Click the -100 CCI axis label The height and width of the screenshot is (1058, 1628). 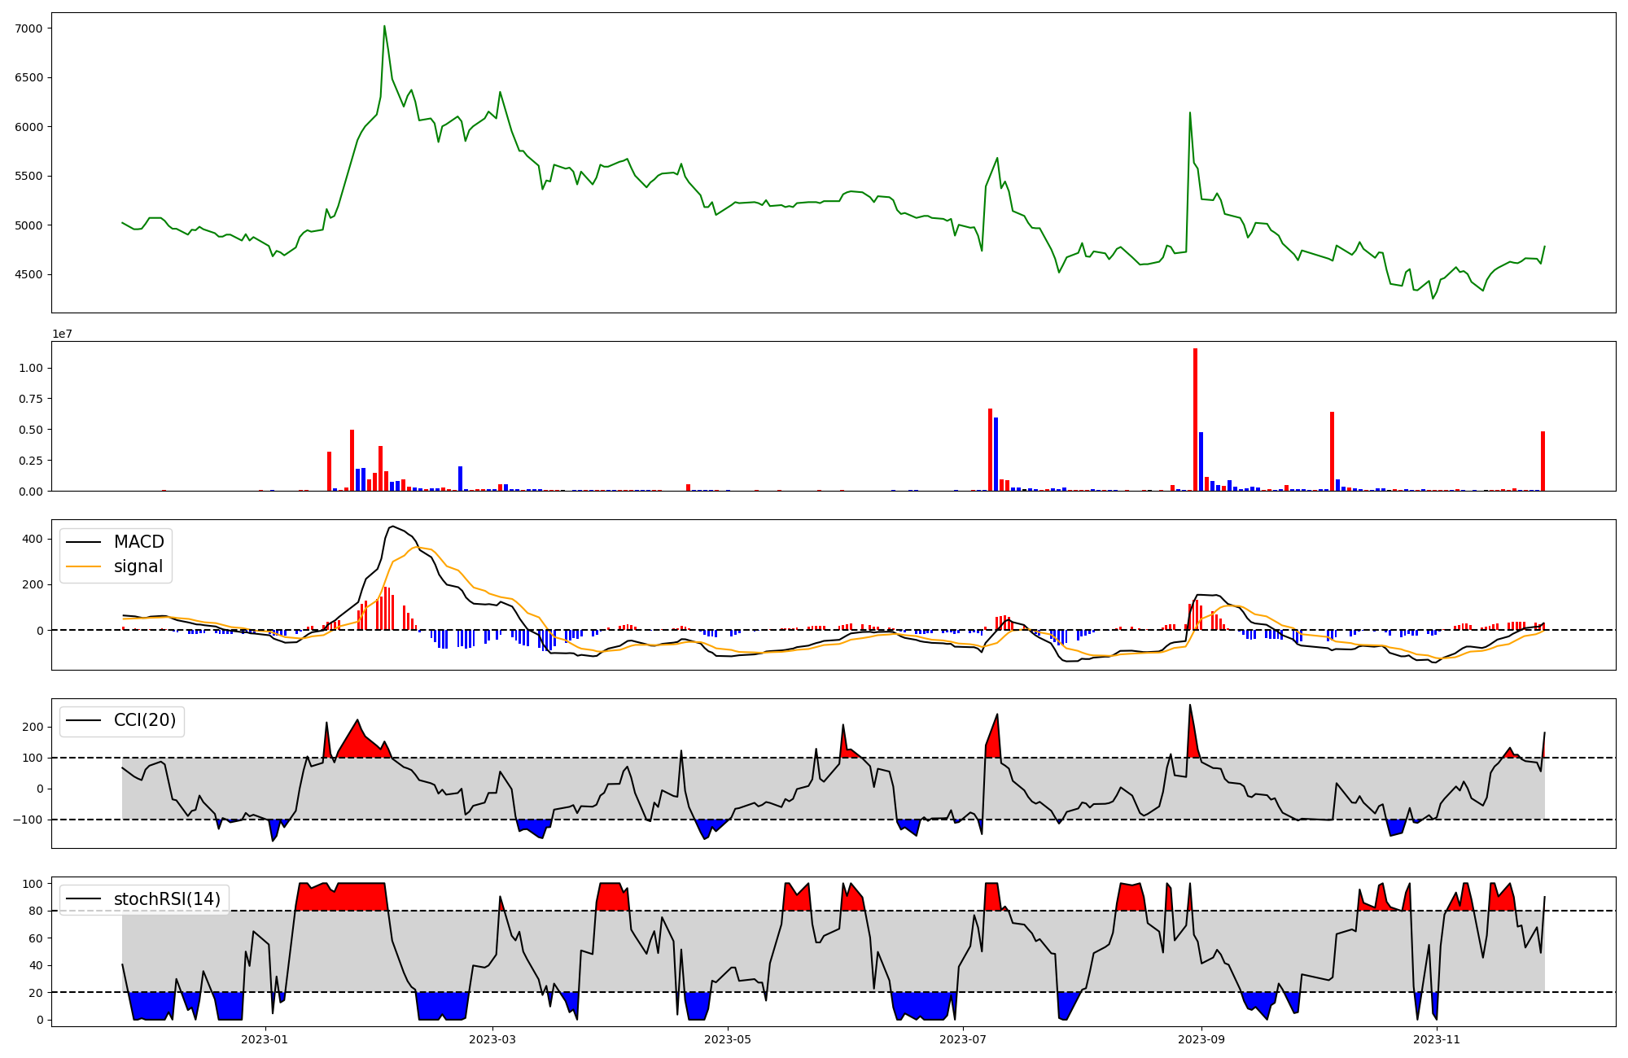[x=27, y=820]
